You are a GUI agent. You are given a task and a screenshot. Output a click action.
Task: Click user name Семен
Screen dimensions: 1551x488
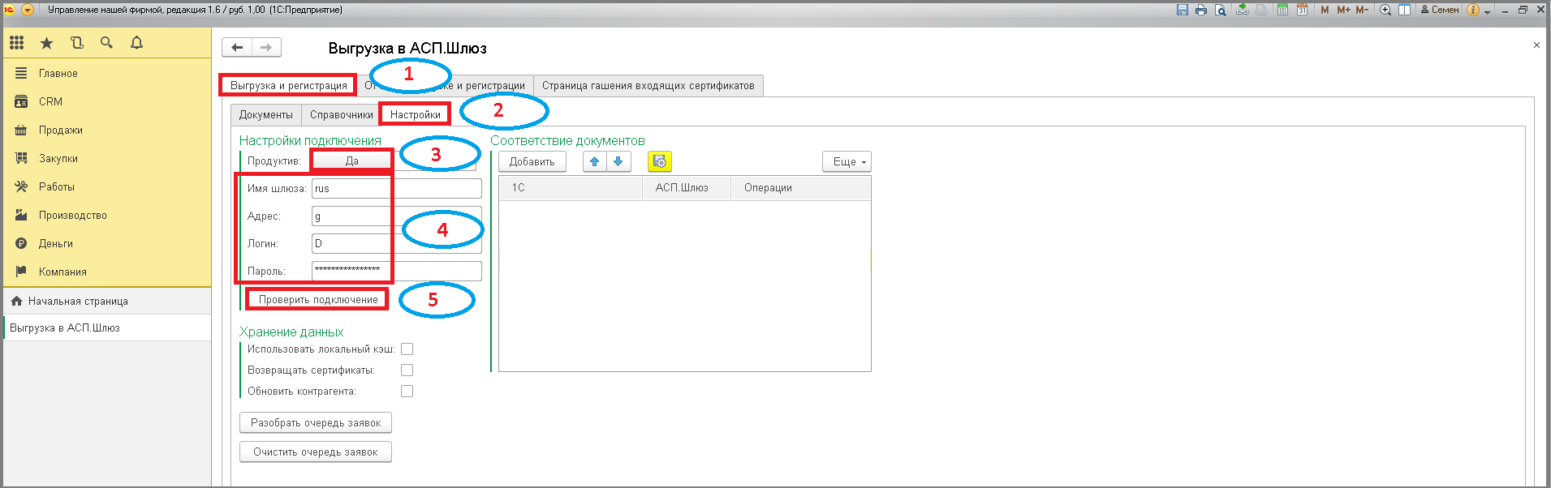1439,10
